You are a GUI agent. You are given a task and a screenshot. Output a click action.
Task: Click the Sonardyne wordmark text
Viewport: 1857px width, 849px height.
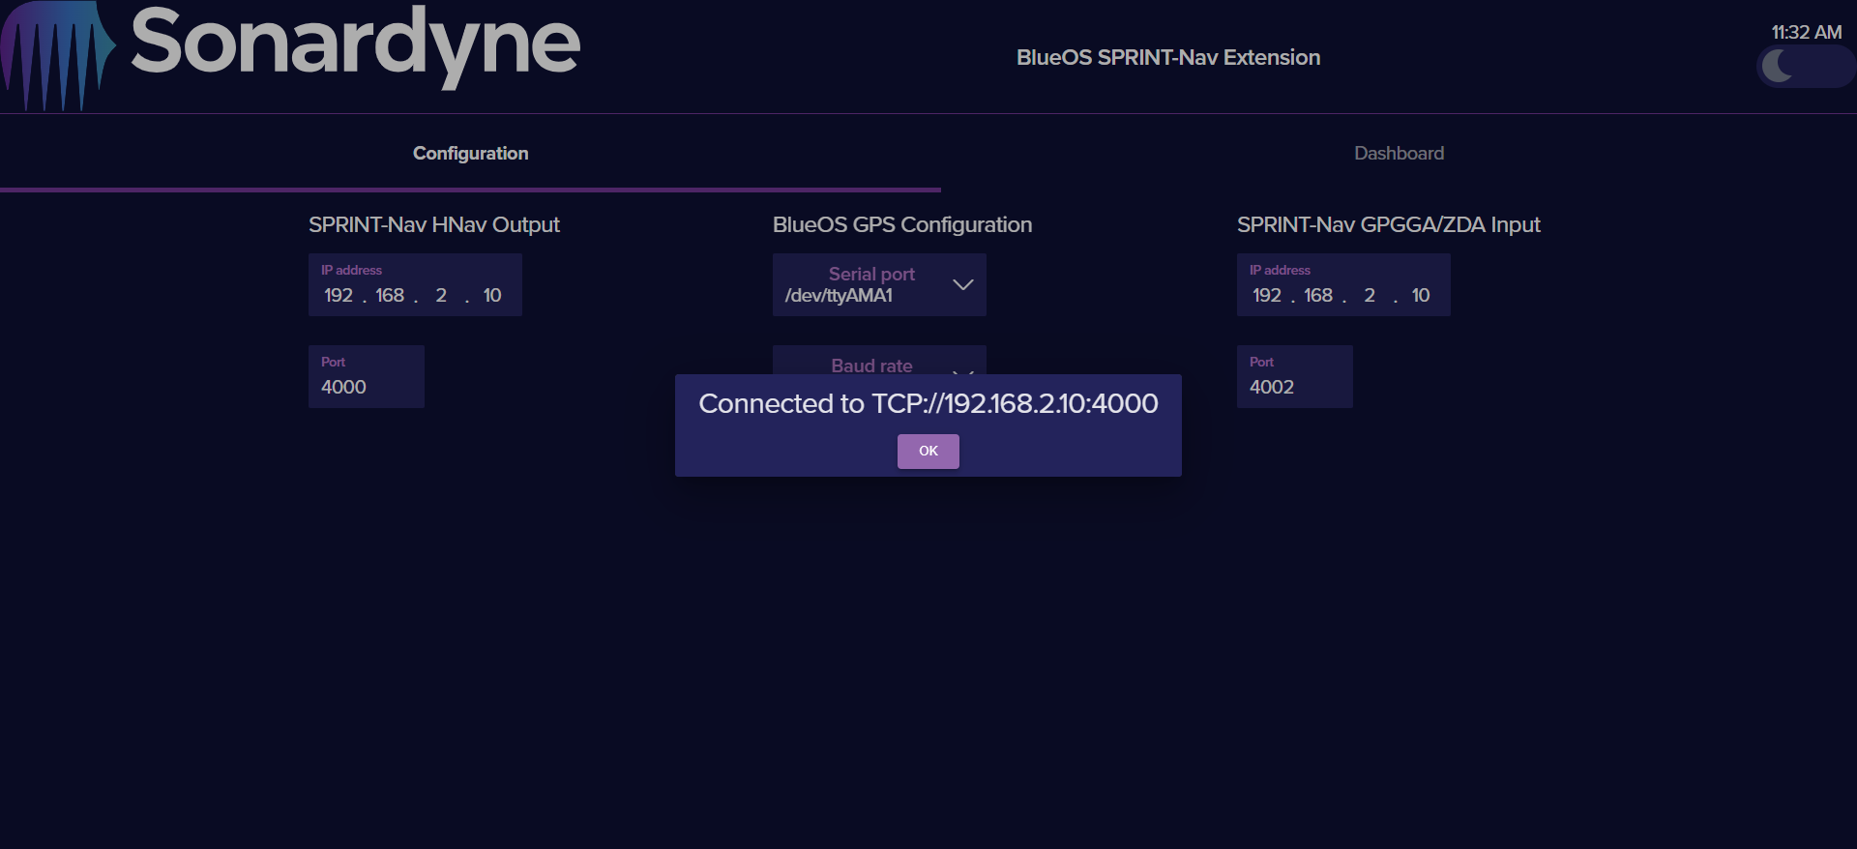point(355,44)
